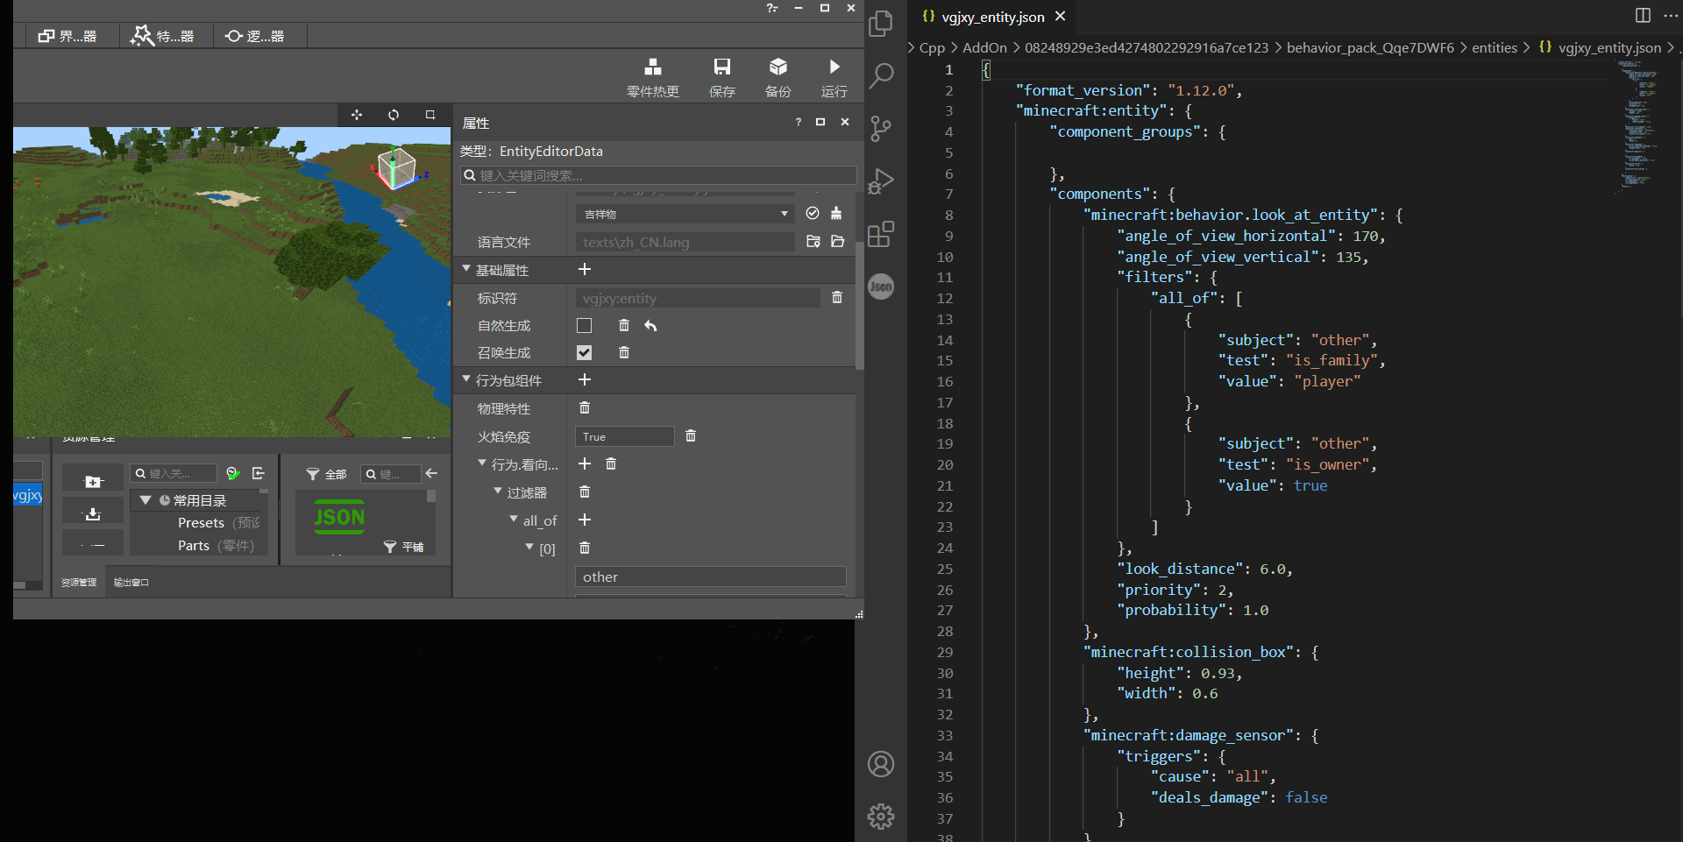This screenshot has width=1683, height=842.
Task: Delete the 火焰免疫 component
Action: point(691,436)
